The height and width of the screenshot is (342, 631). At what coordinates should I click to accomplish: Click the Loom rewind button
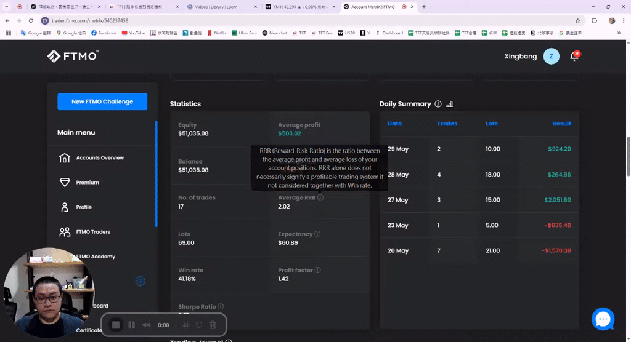click(x=146, y=325)
